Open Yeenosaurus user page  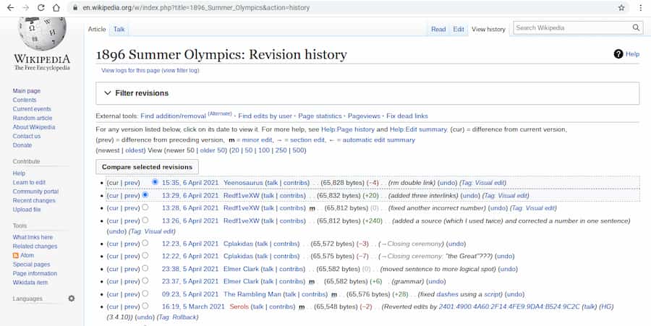coord(243,182)
